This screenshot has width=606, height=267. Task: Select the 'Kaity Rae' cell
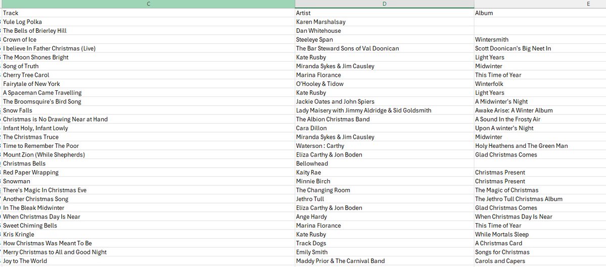[385, 173]
